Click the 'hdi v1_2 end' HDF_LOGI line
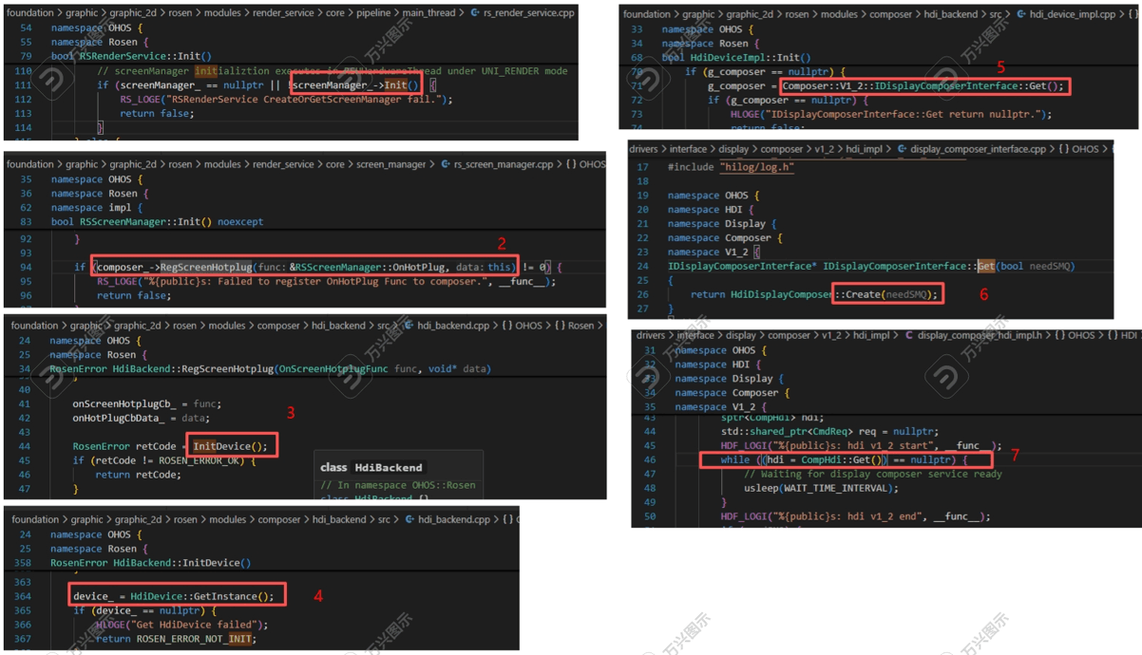Image resolution: width=1142 pixels, height=655 pixels. tap(856, 516)
